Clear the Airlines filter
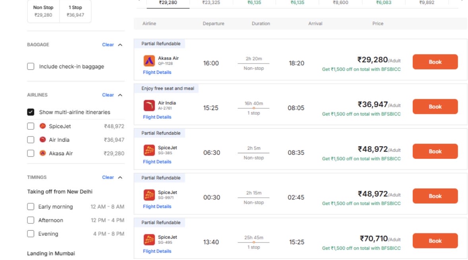 tap(108, 95)
